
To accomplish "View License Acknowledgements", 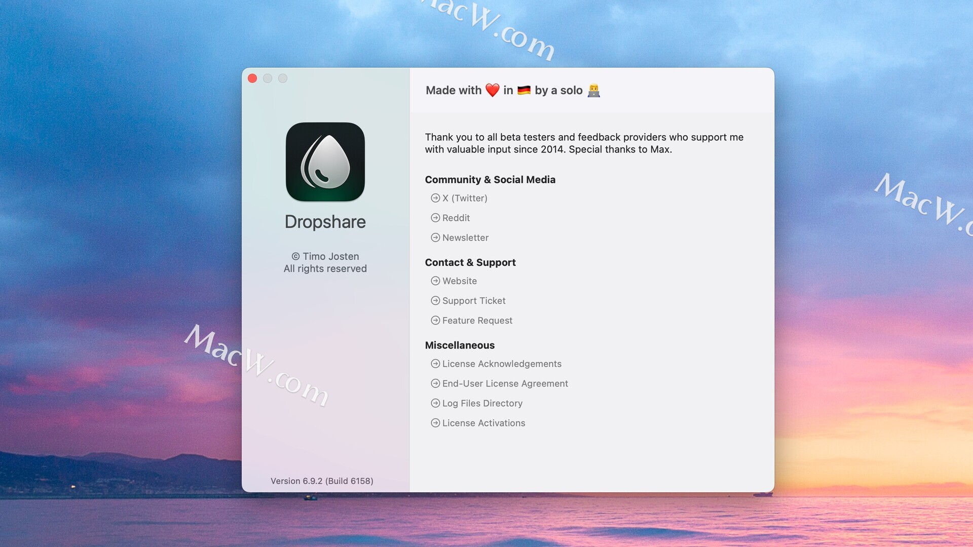I will (x=502, y=364).
